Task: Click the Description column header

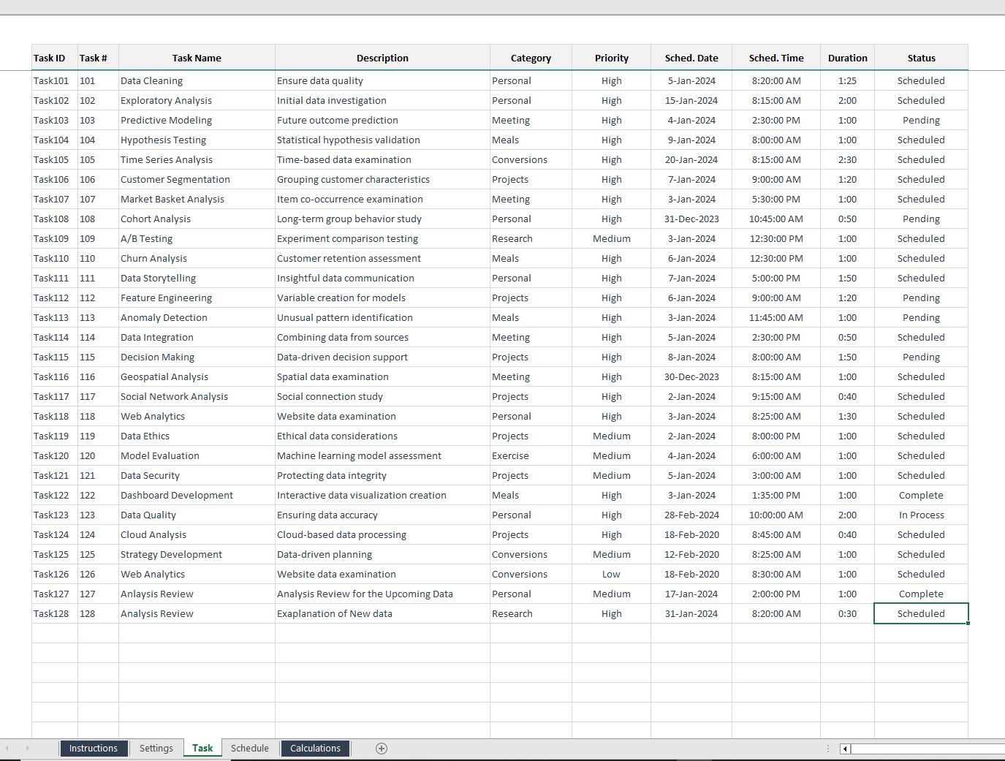Action: point(382,58)
